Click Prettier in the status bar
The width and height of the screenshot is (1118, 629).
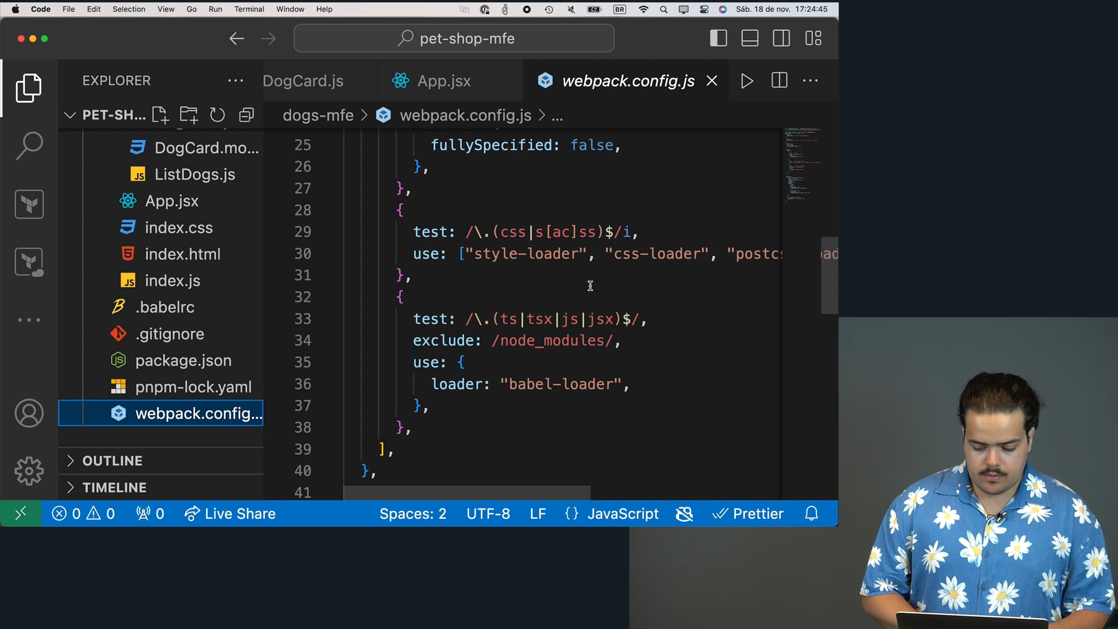click(748, 514)
